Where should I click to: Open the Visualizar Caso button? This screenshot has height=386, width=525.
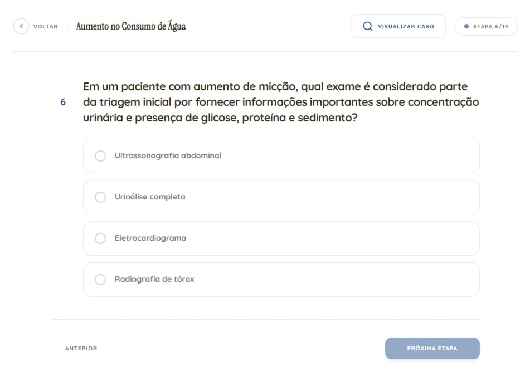pos(398,26)
